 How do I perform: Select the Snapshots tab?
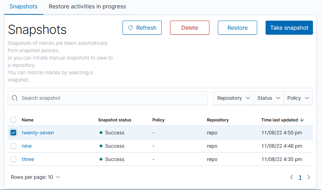coord(24,7)
